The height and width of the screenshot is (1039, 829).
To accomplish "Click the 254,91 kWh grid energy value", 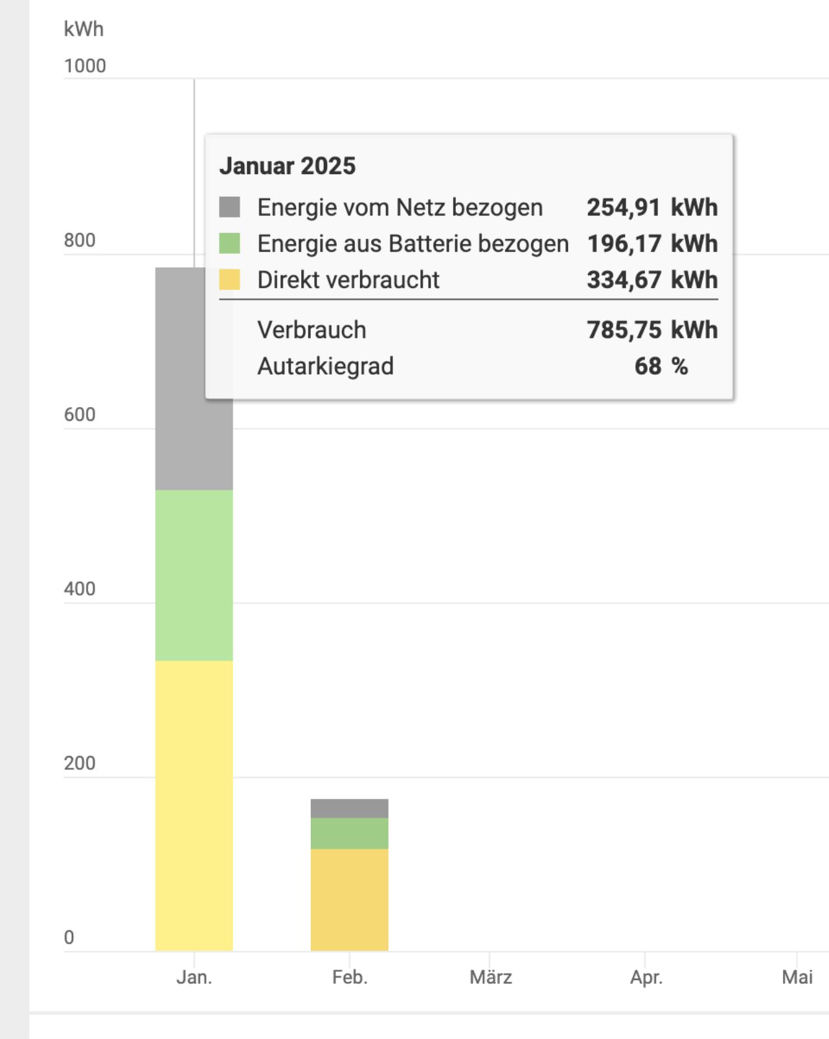I will [652, 207].
